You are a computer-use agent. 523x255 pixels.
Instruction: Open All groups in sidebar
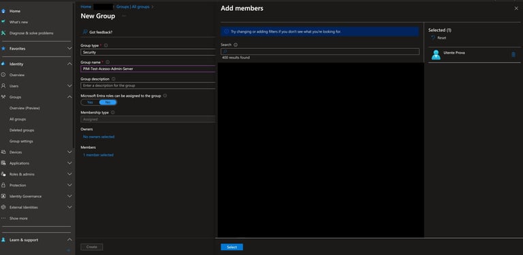(x=18, y=119)
